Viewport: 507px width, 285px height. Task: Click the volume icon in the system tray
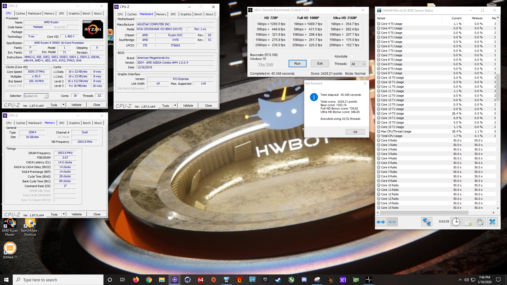coord(467,280)
